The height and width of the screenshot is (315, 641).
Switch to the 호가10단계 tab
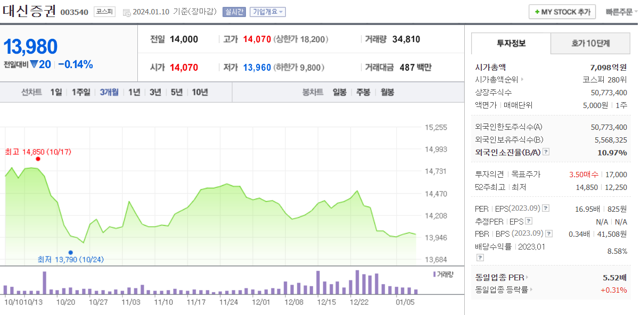point(591,43)
